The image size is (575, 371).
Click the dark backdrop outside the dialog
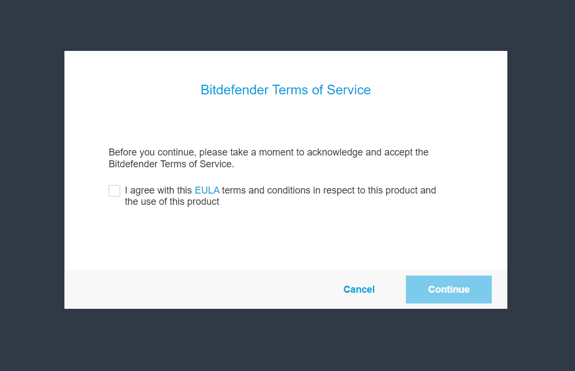tap(32, 183)
